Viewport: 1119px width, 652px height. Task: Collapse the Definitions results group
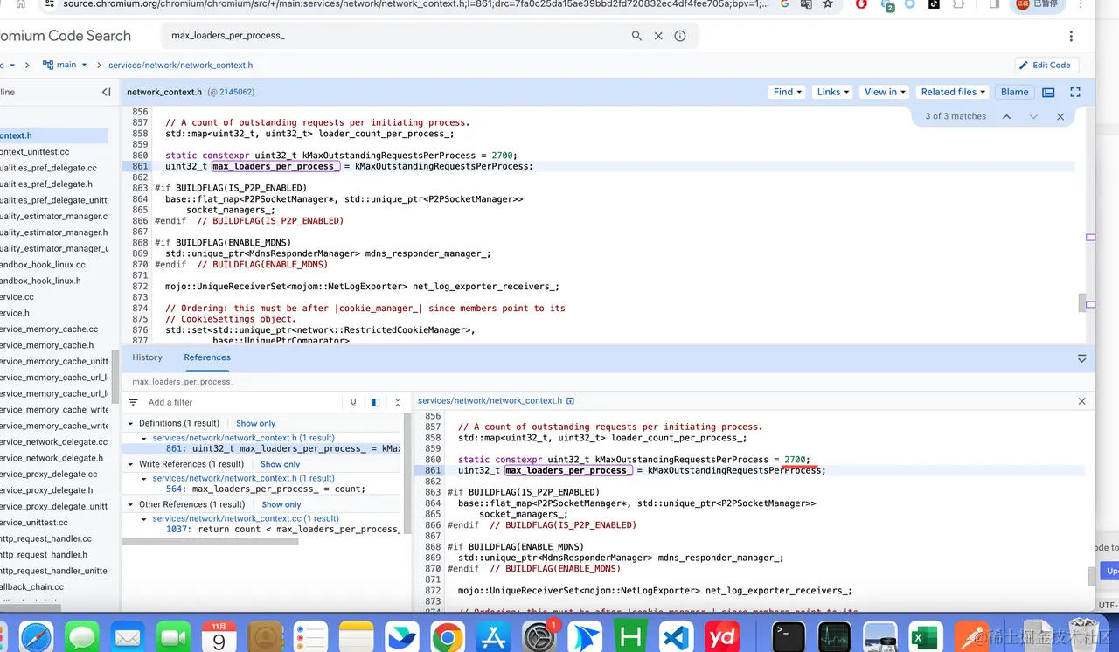click(130, 423)
